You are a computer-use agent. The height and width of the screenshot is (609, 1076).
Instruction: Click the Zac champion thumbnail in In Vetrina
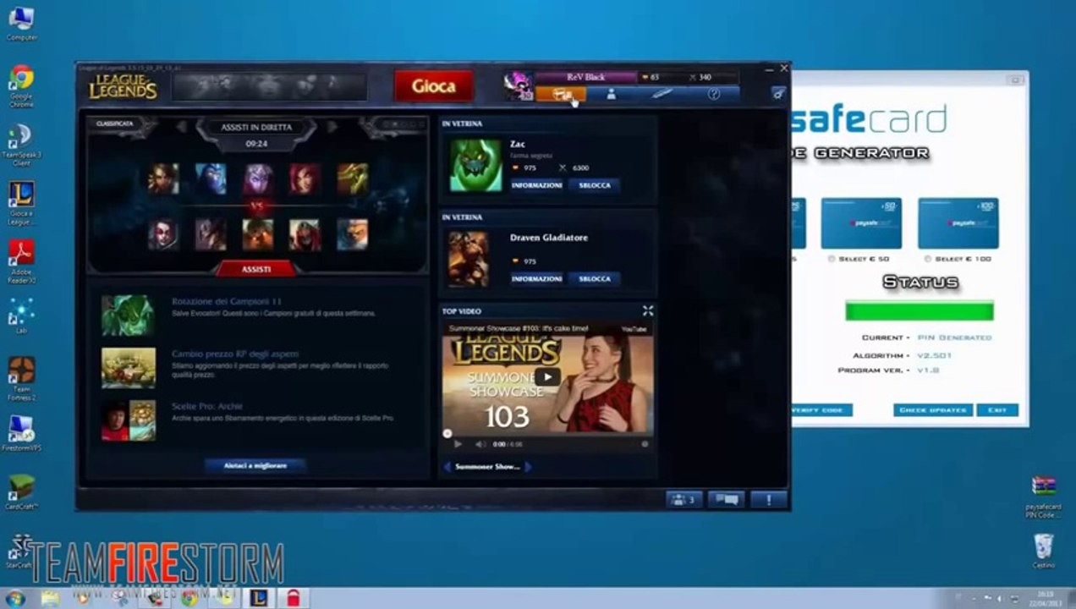(x=475, y=166)
